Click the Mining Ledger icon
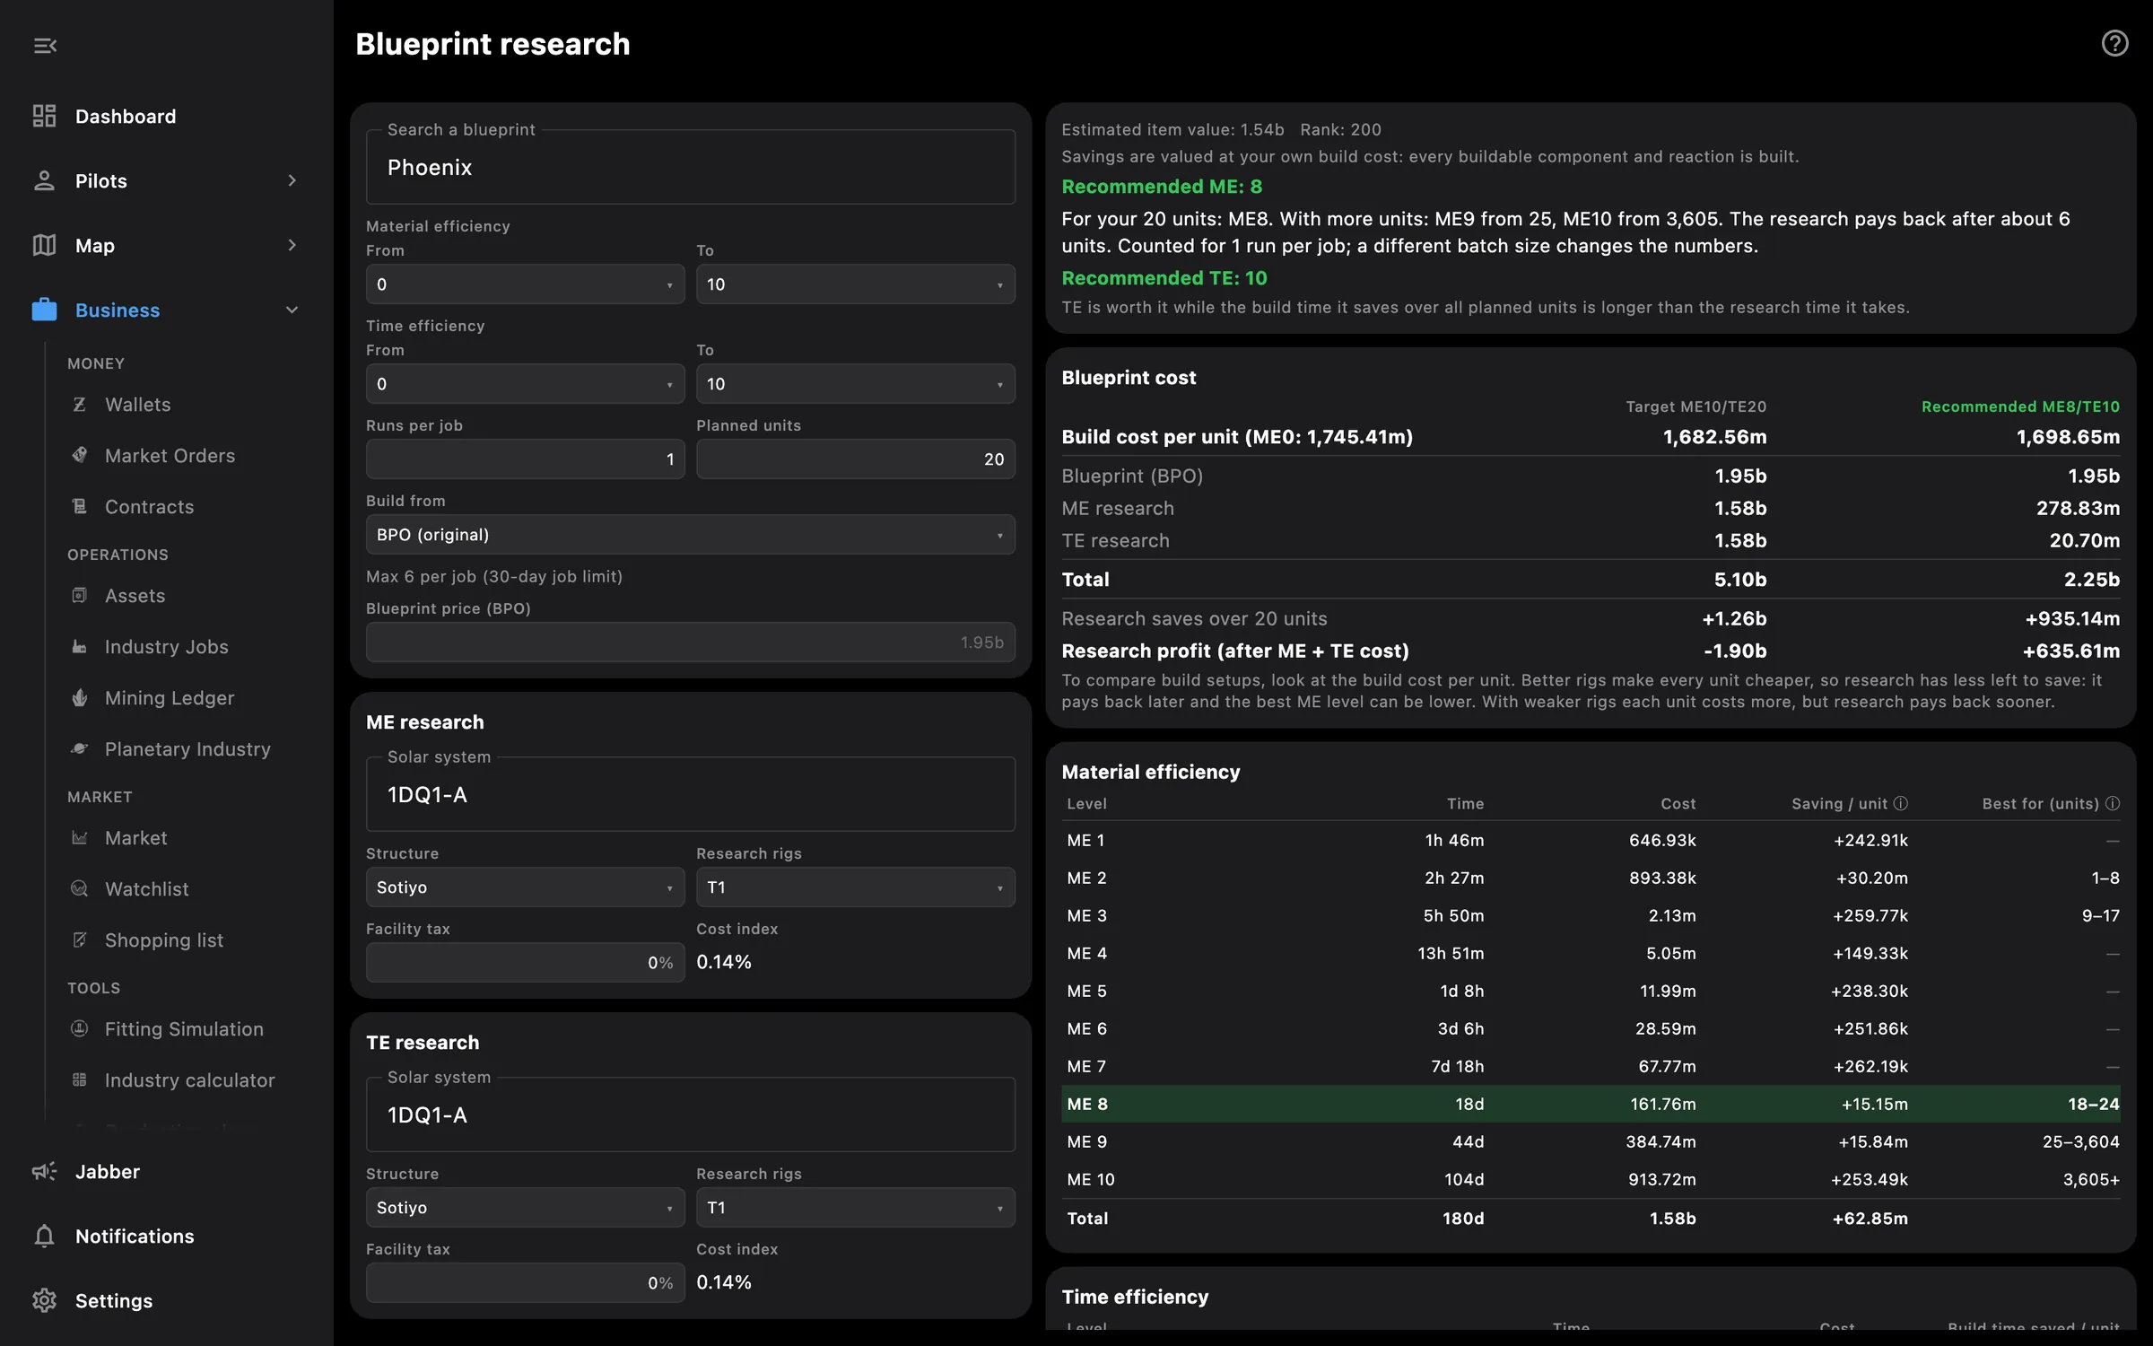 pyautogui.click(x=80, y=697)
